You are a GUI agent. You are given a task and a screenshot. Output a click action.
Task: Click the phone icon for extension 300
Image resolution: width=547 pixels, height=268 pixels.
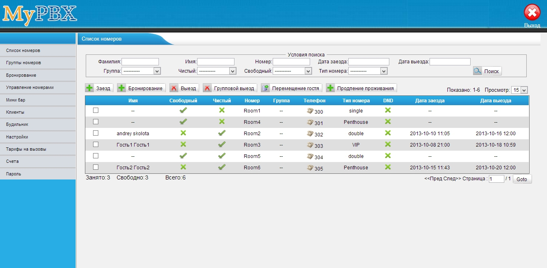310,111
